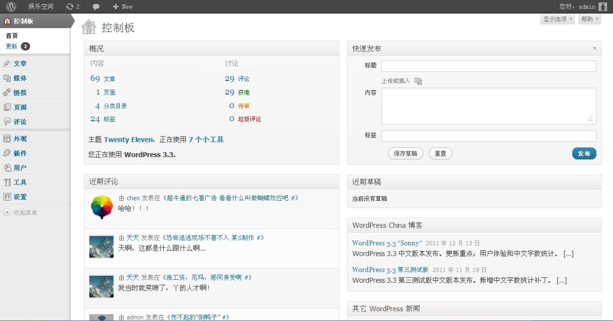Viewport: 613px width, 321px height.
Task: Click 您好, admin account text
Action: pyautogui.click(x=578, y=6)
